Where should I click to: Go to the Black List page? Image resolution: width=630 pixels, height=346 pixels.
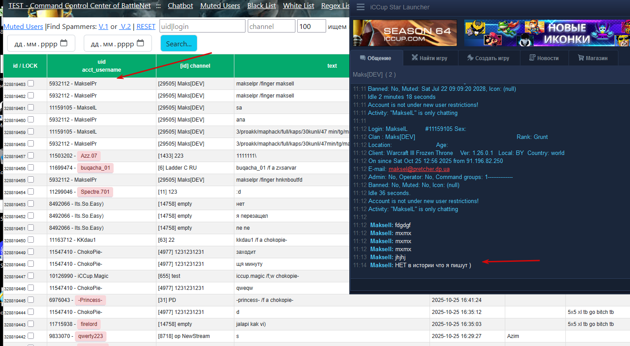(x=262, y=6)
